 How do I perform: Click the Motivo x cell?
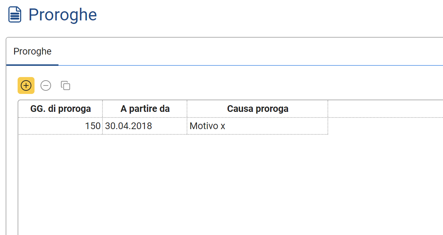pyautogui.click(x=257, y=126)
